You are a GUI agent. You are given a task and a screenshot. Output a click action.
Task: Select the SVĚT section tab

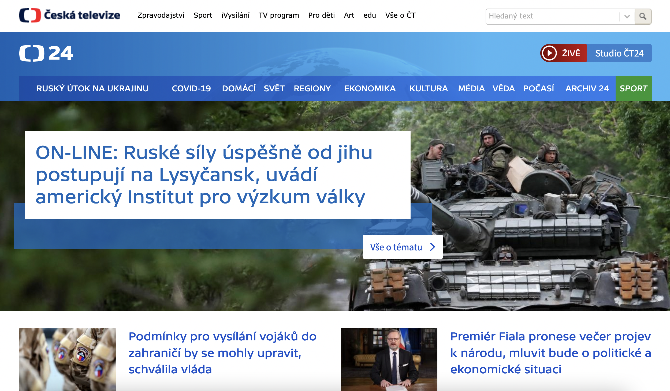274,88
